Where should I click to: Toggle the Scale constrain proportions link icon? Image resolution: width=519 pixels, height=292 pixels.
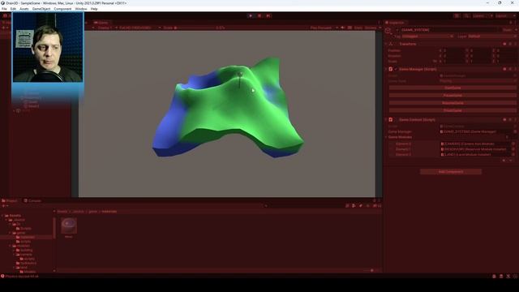tap(435, 62)
